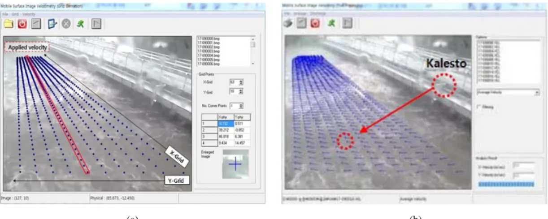548x219 pixels.
Task: Click red power icon in Grid Generation toolbar
Action: pyautogui.click(x=22, y=24)
